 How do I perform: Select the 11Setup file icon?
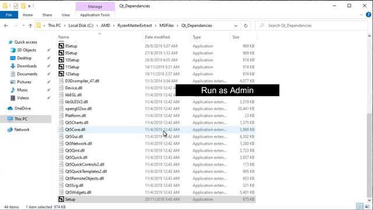[x=61, y=67]
